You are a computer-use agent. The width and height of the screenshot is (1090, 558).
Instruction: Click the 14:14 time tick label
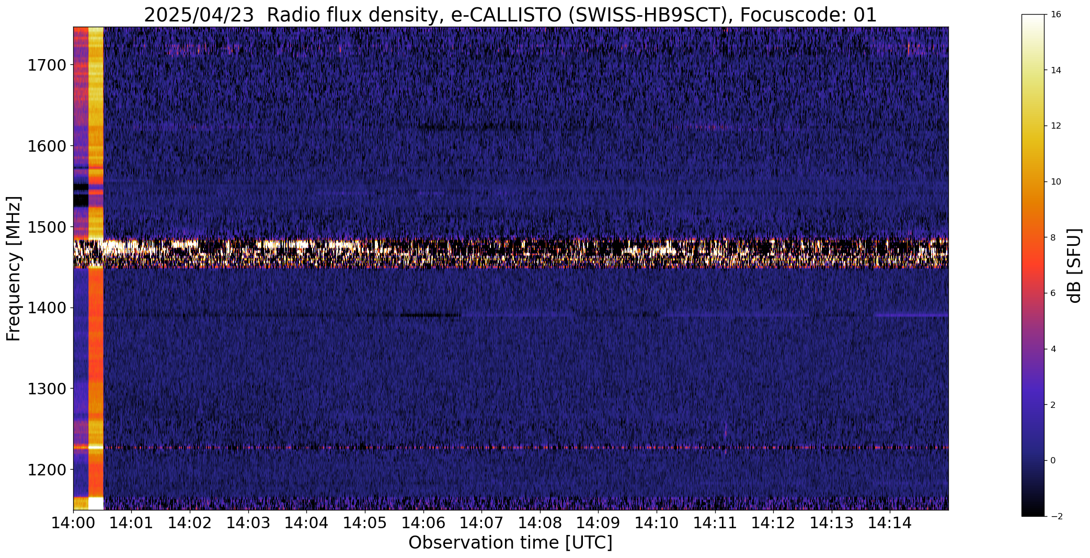tap(890, 523)
